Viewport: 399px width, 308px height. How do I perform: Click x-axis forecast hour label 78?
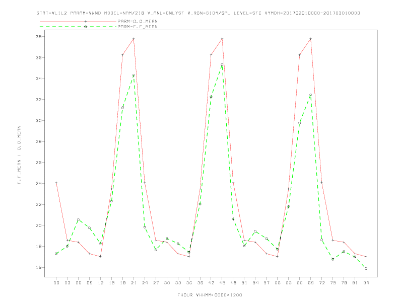(x=344, y=283)
